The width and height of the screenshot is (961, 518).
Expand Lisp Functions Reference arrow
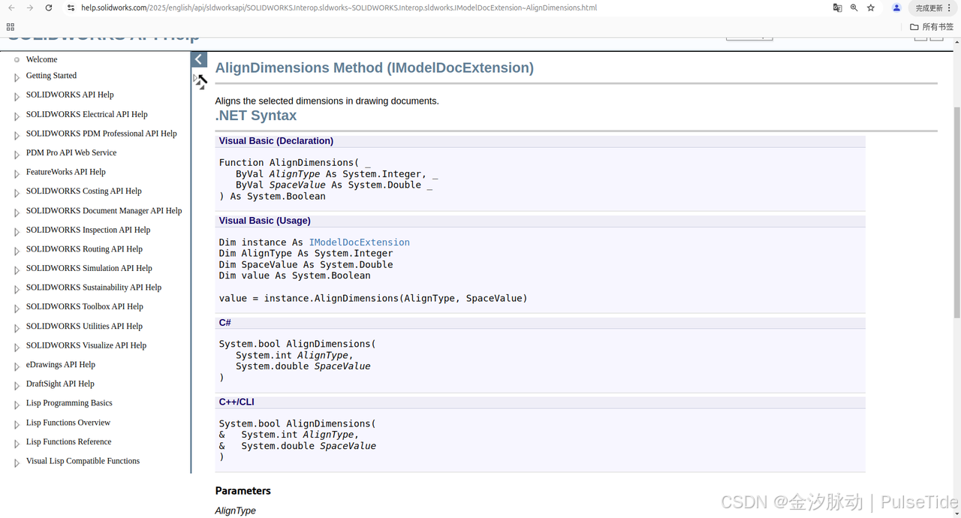point(17,444)
